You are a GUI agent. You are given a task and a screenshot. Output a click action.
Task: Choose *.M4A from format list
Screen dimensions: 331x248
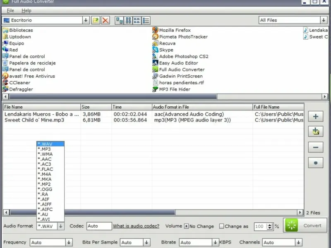tap(50, 174)
